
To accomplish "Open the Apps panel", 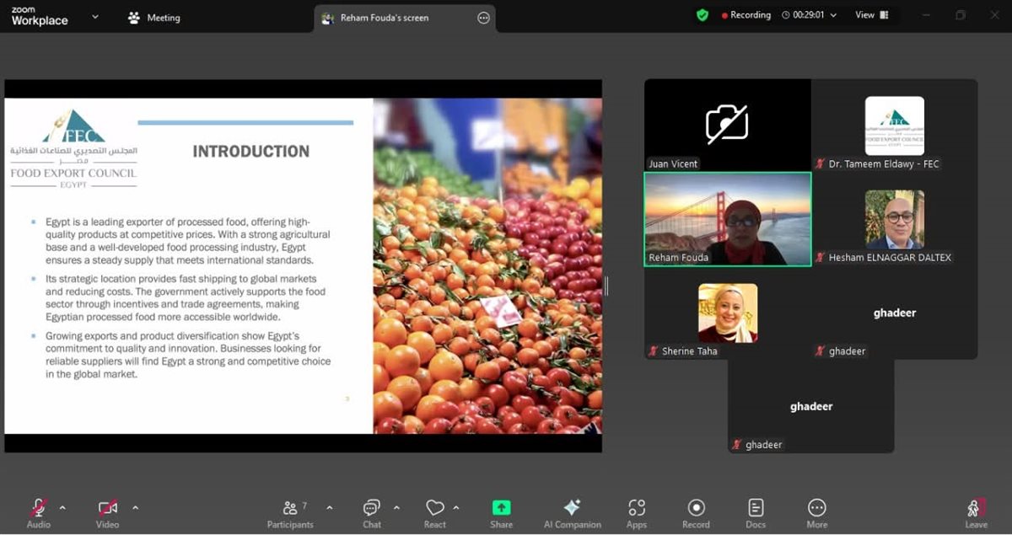I will pos(637,512).
